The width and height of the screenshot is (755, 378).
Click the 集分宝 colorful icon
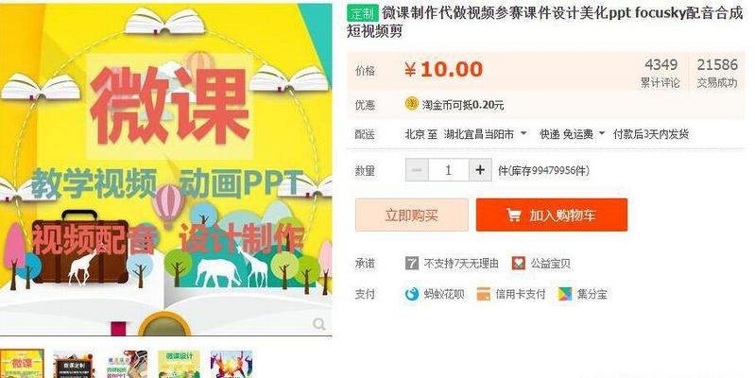[565, 294]
